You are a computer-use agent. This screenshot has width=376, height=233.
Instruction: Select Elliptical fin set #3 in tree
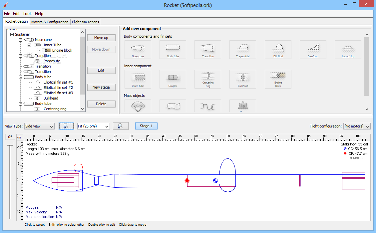pyautogui.click(x=58, y=93)
